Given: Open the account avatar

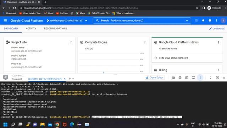Looking at the screenshot, I should (223, 21).
